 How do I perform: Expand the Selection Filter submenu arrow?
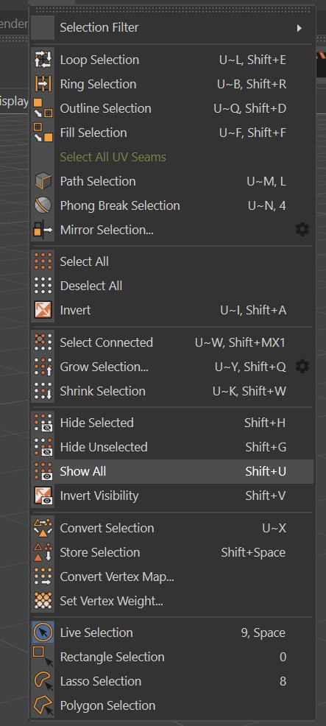click(300, 28)
